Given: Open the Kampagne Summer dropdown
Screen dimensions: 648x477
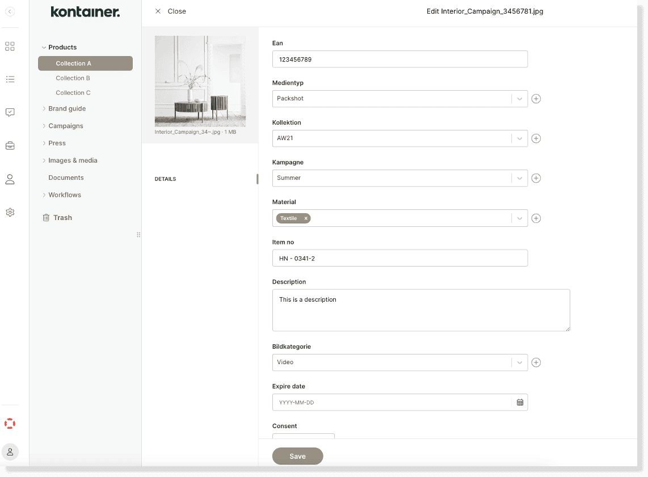Looking at the screenshot, I should pyautogui.click(x=519, y=178).
